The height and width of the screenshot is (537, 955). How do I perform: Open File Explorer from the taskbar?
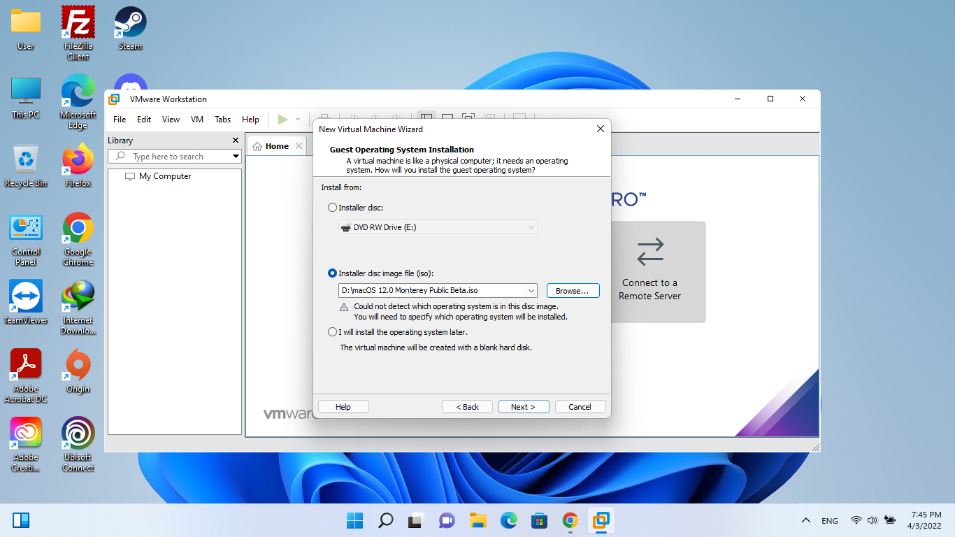(x=477, y=520)
